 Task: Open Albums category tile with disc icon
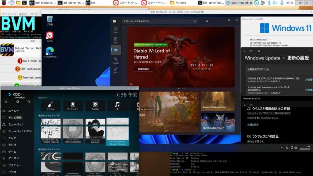click(x=95, y=106)
